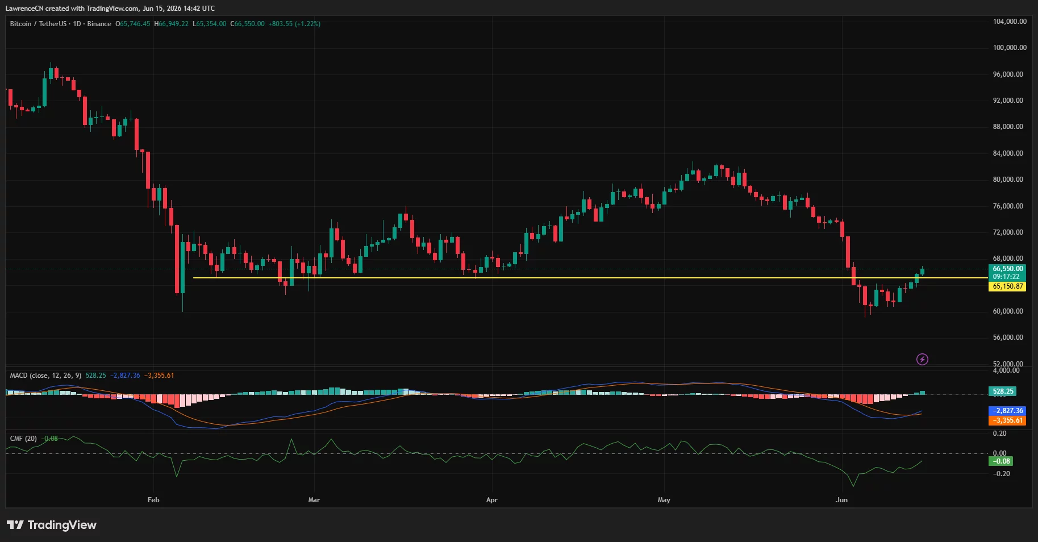This screenshot has width=1038, height=542.
Task: Click the May label on time axis
Action: [664, 500]
